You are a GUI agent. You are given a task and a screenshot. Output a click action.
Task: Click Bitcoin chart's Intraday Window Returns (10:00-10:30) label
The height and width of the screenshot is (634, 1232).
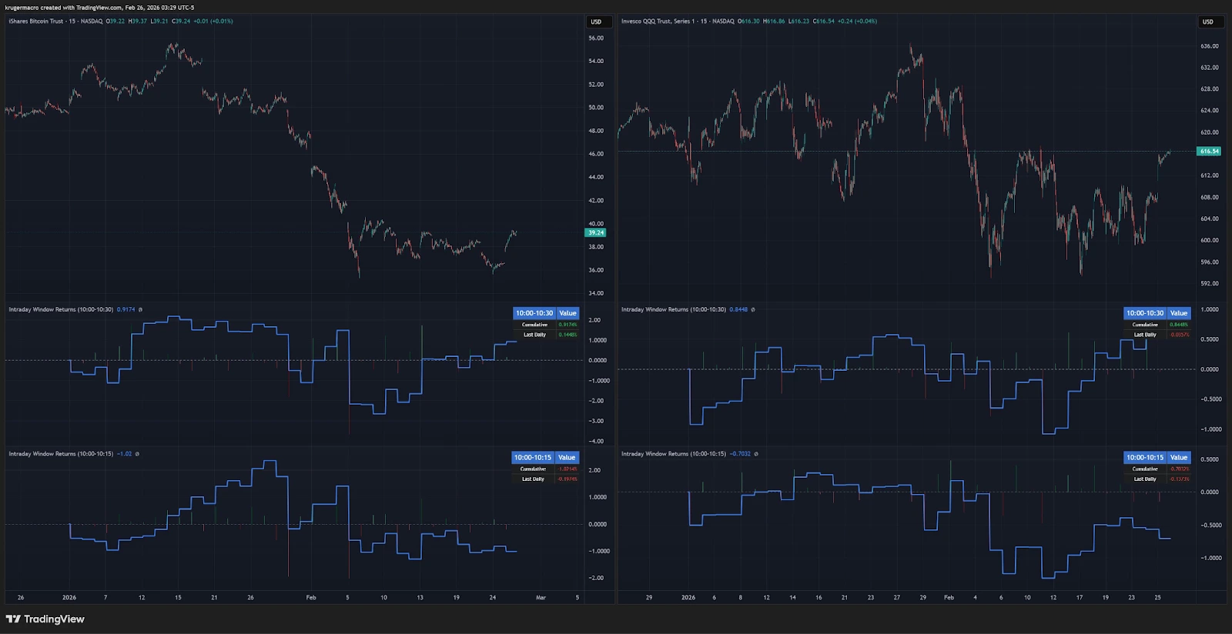click(x=61, y=310)
